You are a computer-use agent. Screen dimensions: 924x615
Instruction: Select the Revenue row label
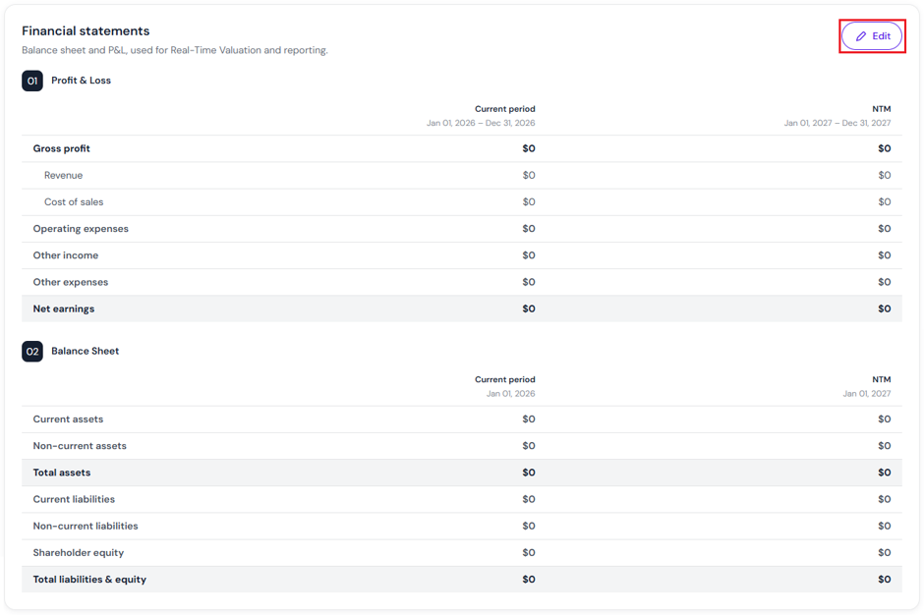click(63, 175)
